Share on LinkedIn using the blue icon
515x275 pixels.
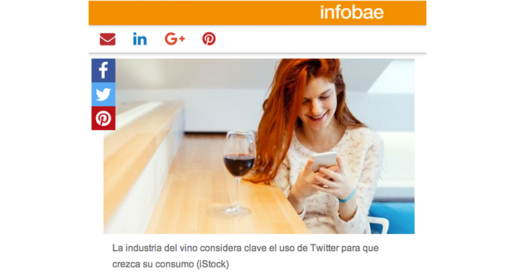140,38
